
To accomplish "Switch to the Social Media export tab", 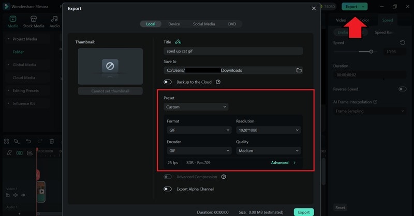I will click(204, 24).
